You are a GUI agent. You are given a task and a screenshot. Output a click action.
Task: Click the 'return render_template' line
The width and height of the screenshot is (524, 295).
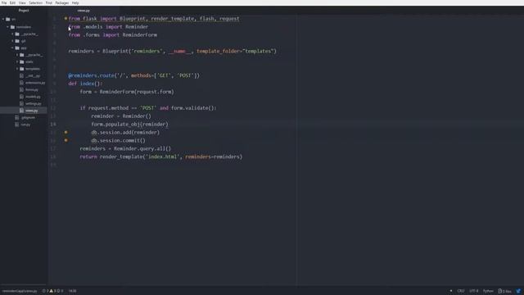click(161, 157)
